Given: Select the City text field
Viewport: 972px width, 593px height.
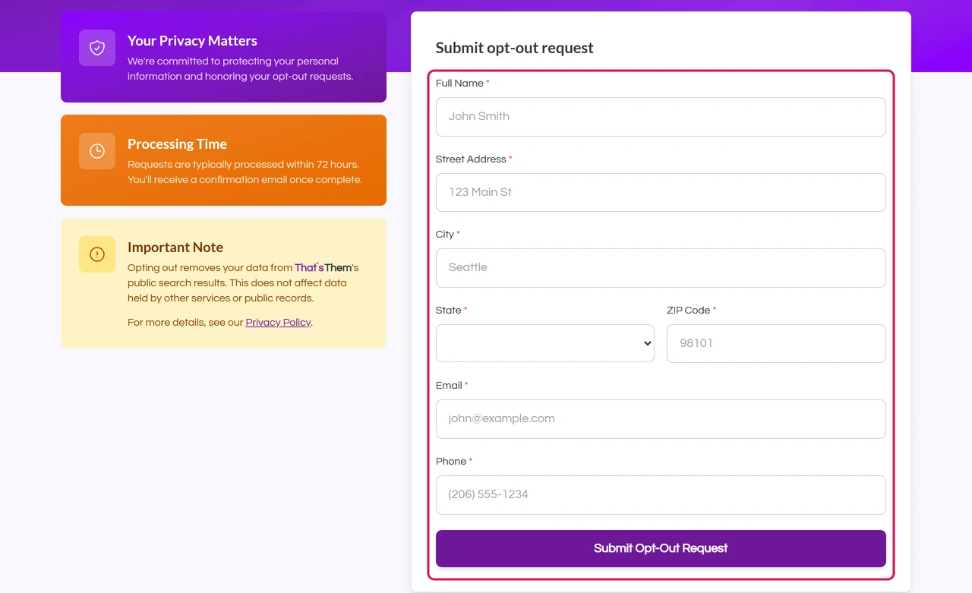Looking at the screenshot, I should click(x=661, y=268).
